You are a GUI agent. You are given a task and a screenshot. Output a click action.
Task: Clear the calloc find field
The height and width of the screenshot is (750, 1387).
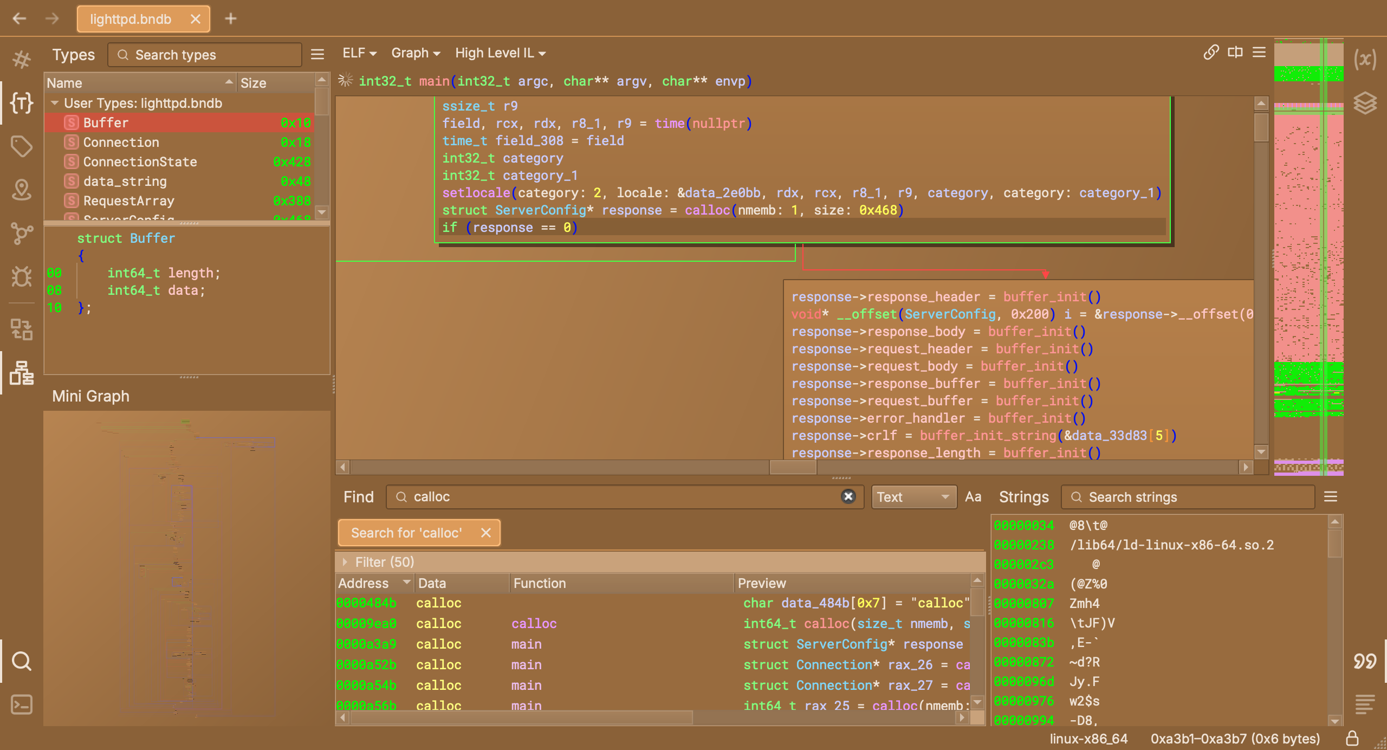(x=848, y=496)
